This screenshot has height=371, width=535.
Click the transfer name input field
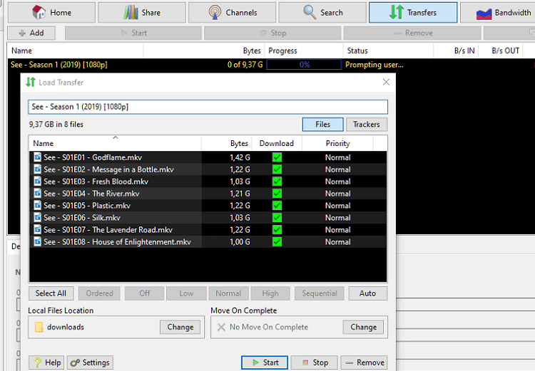click(x=208, y=107)
